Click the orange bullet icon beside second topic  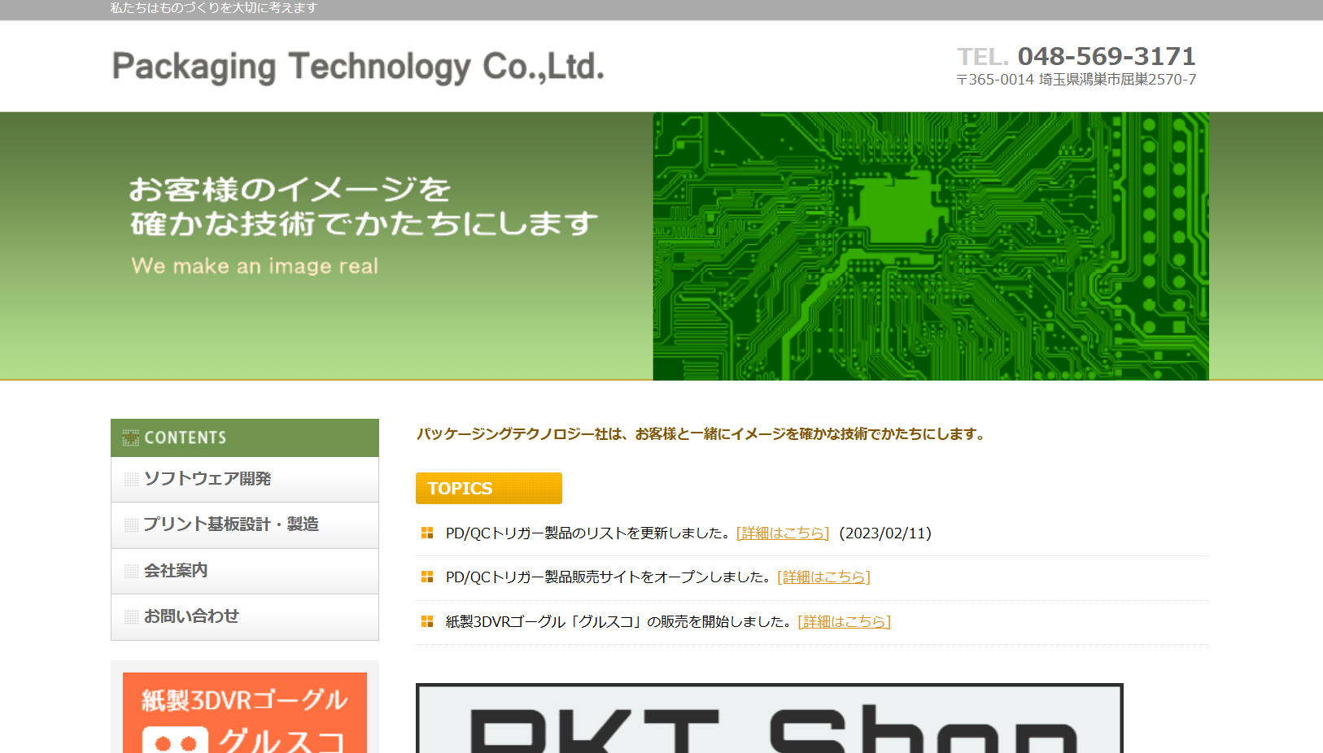click(427, 577)
